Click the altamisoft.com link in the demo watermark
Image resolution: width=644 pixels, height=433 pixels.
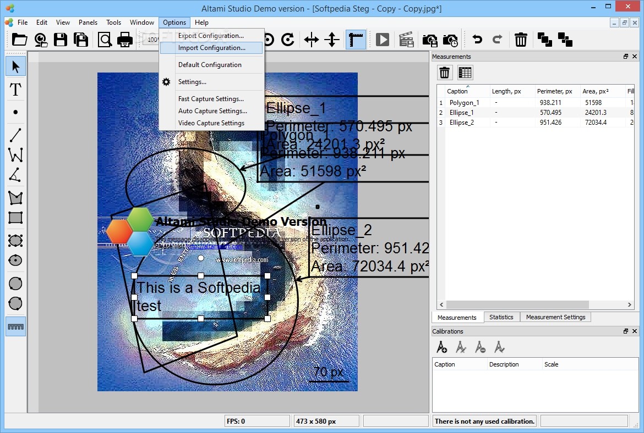click(x=215, y=246)
